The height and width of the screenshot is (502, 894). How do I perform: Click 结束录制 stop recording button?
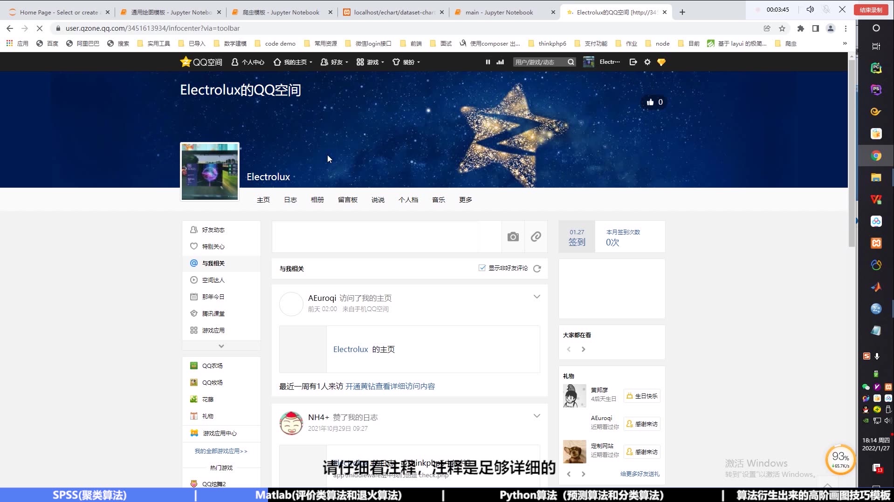tap(871, 10)
